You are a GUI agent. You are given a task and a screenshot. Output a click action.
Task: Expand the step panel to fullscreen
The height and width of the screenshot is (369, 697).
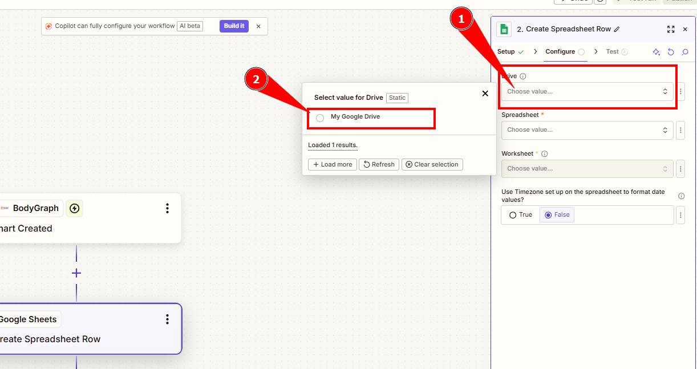point(671,29)
